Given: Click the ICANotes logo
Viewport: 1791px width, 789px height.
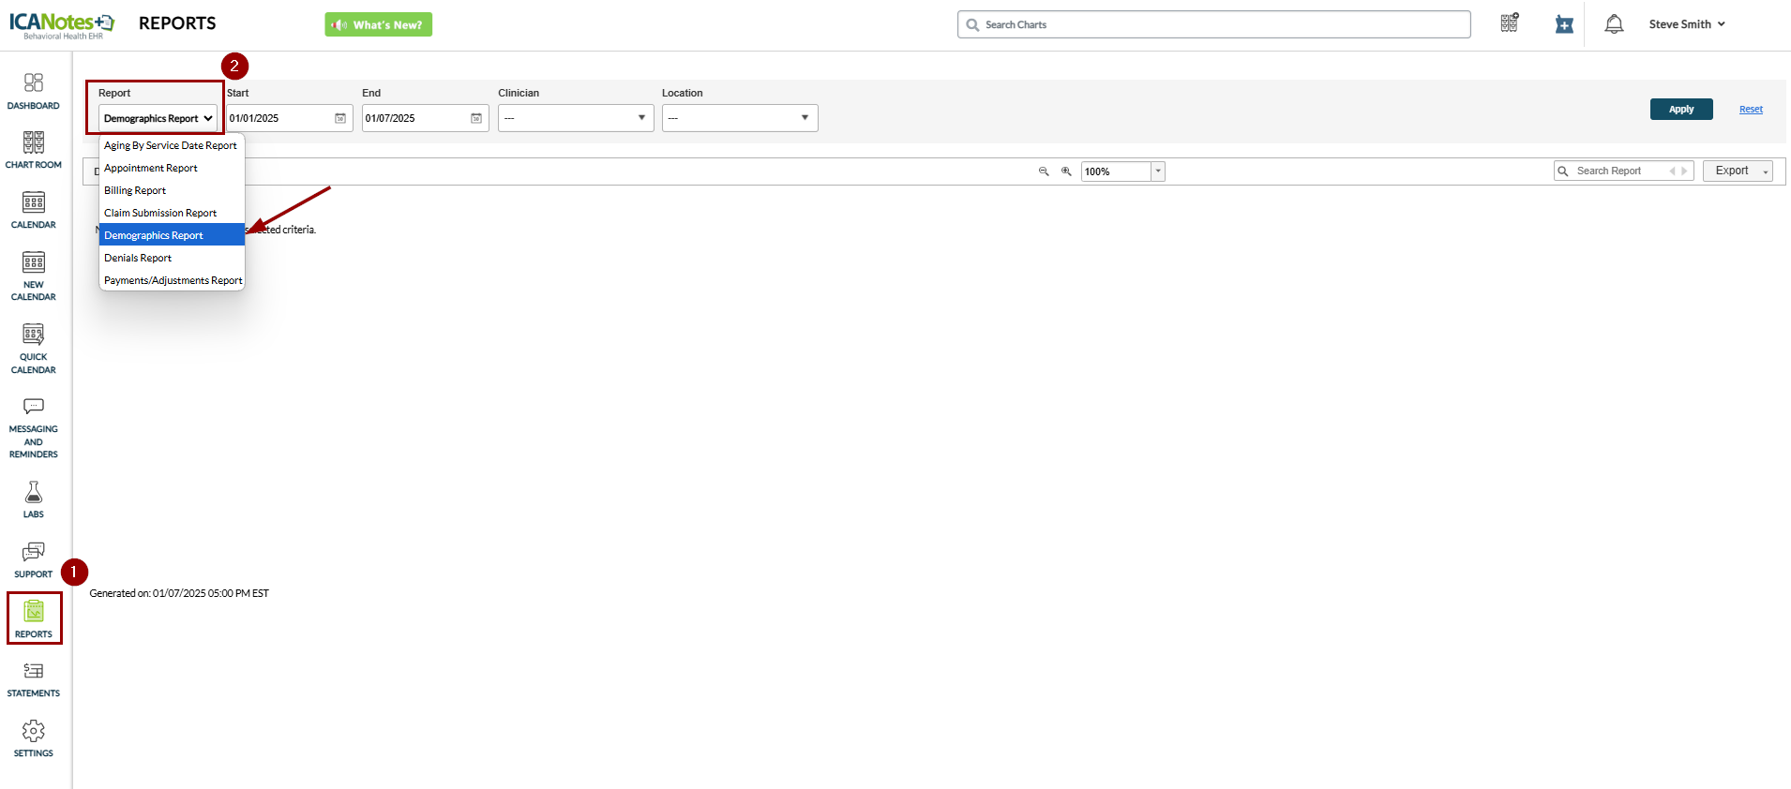Looking at the screenshot, I should (x=62, y=25).
